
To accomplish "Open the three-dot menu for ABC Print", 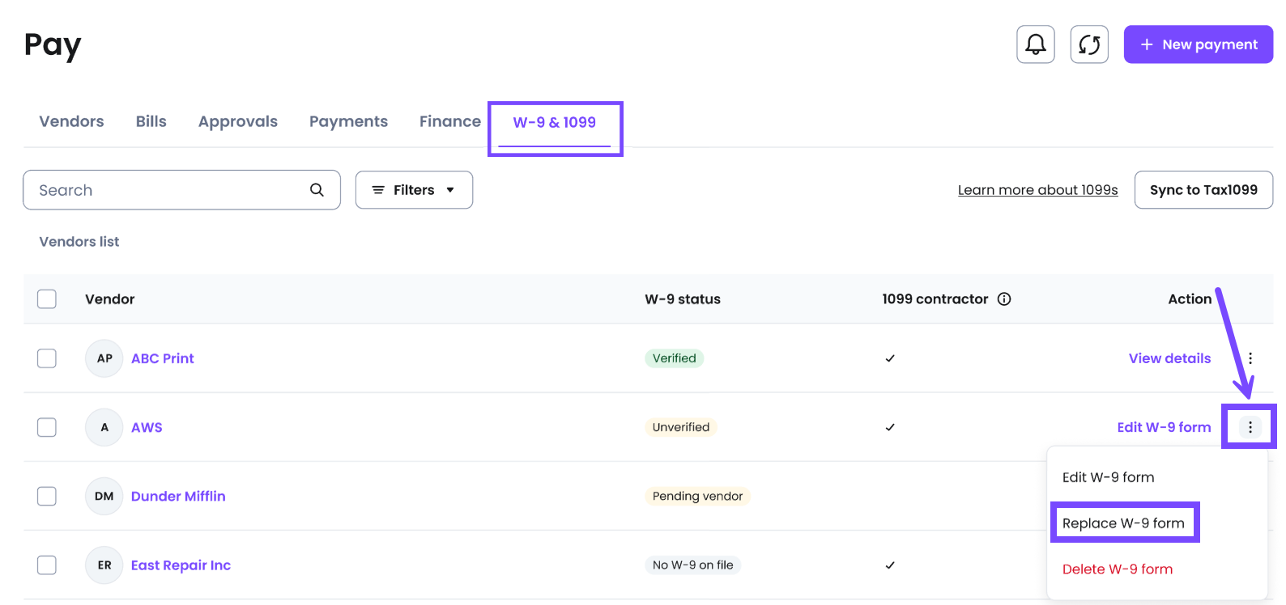I will pos(1250,358).
